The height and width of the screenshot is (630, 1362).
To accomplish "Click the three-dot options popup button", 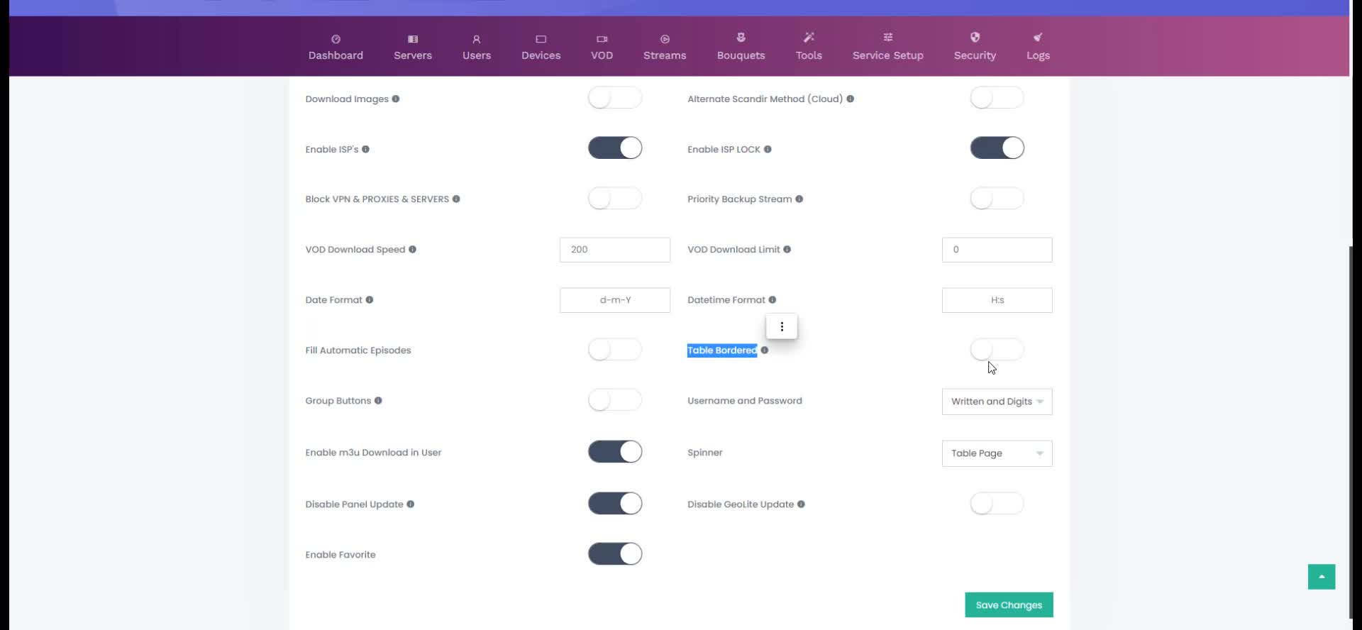I will 782,327.
